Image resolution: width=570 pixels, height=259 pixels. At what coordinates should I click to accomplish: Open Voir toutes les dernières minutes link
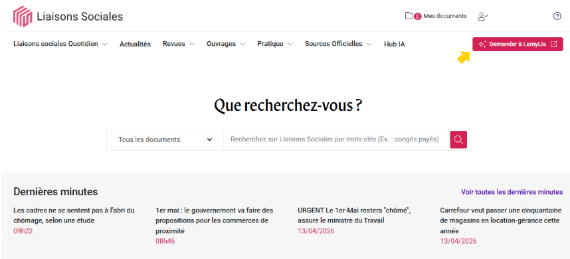tap(512, 192)
